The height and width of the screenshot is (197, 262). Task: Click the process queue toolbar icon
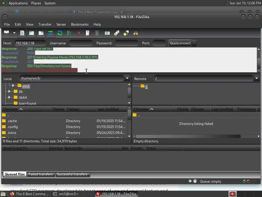coord(69,33)
